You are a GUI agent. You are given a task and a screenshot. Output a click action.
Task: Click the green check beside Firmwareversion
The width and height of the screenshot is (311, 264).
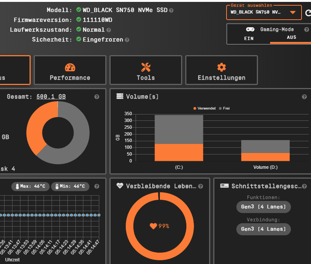[79, 19]
